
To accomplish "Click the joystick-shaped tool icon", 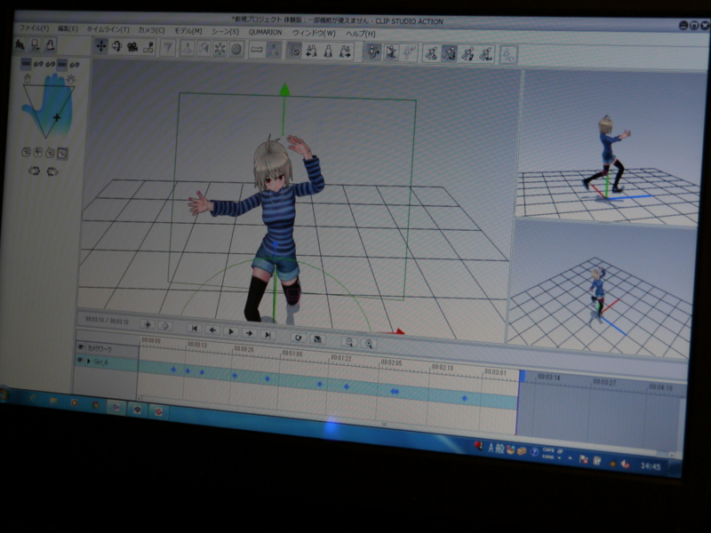I will pos(148,48).
